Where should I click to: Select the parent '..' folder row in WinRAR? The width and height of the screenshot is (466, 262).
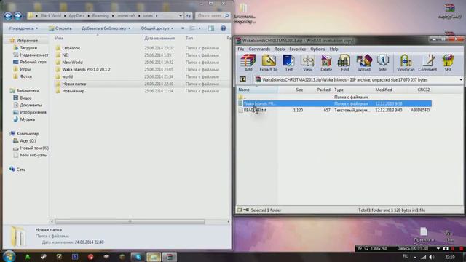tap(334, 97)
